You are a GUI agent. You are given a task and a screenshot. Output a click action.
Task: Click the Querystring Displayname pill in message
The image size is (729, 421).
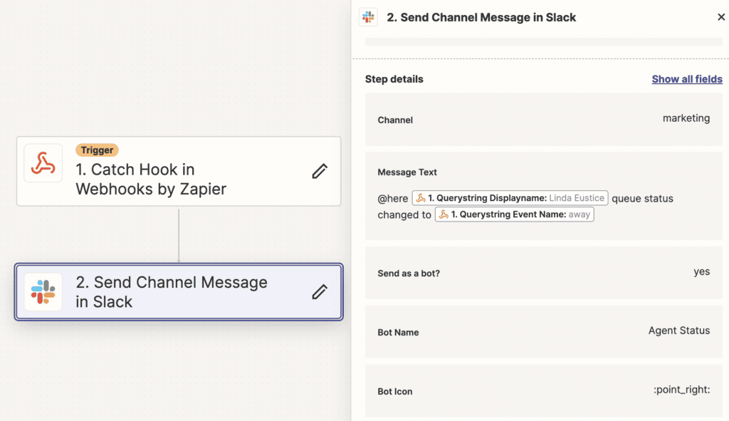[510, 198]
